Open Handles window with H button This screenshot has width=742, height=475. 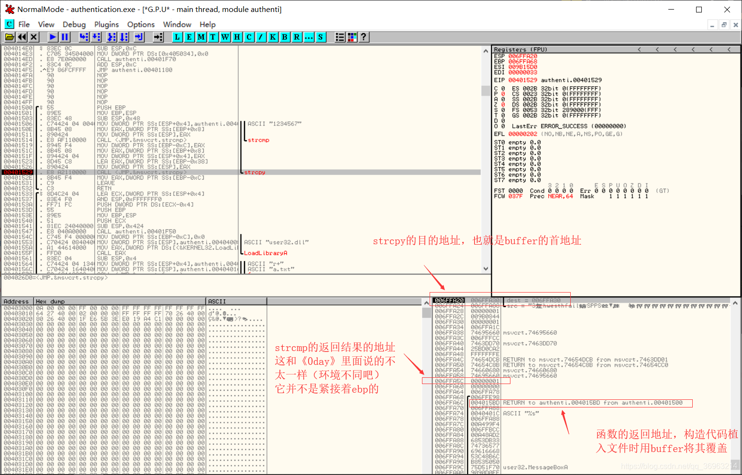coord(237,37)
